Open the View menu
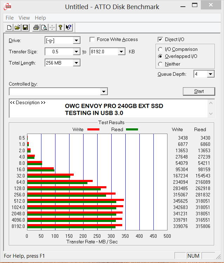The width and height of the screenshot is (224, 263). pos(24,18)
